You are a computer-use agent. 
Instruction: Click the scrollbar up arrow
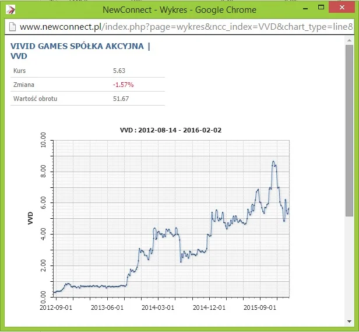[x=350, y=40]
